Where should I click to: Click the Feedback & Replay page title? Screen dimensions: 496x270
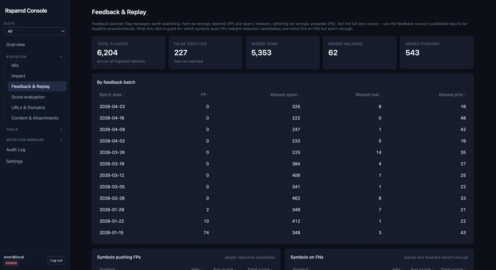pyautogui.click(x=119, y=12)
